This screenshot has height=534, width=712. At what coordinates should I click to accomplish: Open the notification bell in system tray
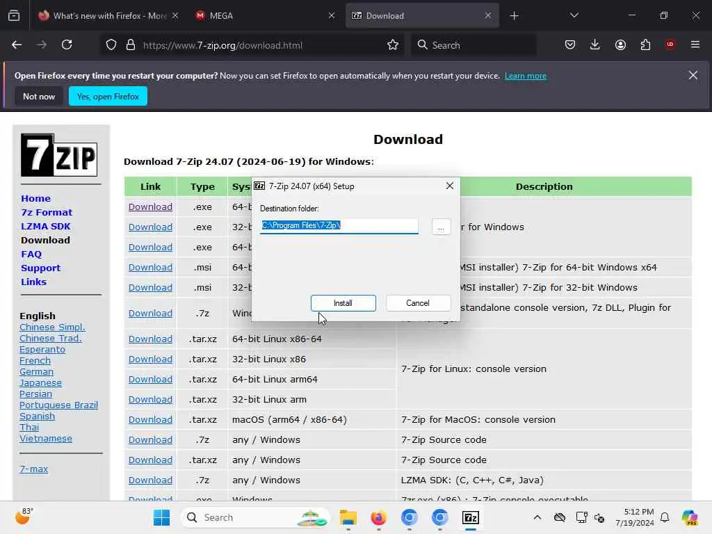coord(665,517)
